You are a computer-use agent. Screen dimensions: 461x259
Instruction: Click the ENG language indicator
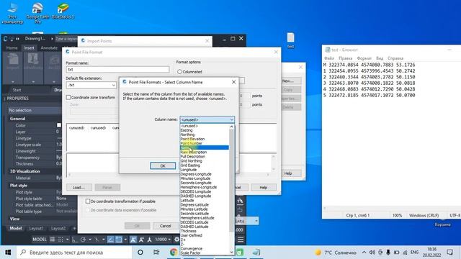(415, 253)
